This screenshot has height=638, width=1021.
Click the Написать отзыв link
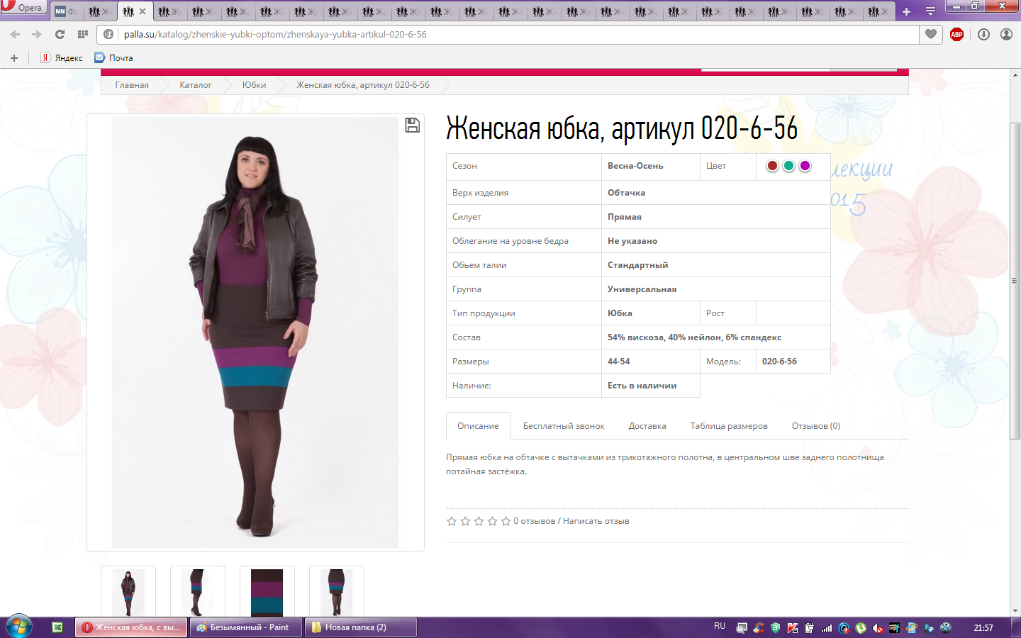[596, 521]
